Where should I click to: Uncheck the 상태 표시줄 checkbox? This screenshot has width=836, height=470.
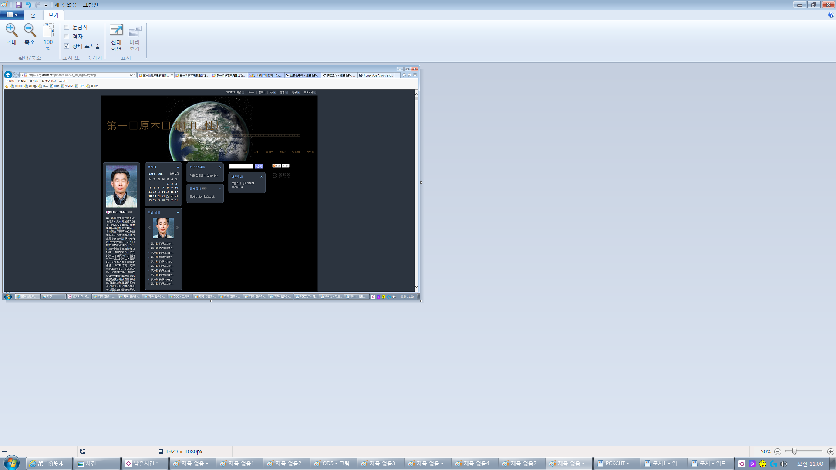pyautogui.click(x=67, y=46)
